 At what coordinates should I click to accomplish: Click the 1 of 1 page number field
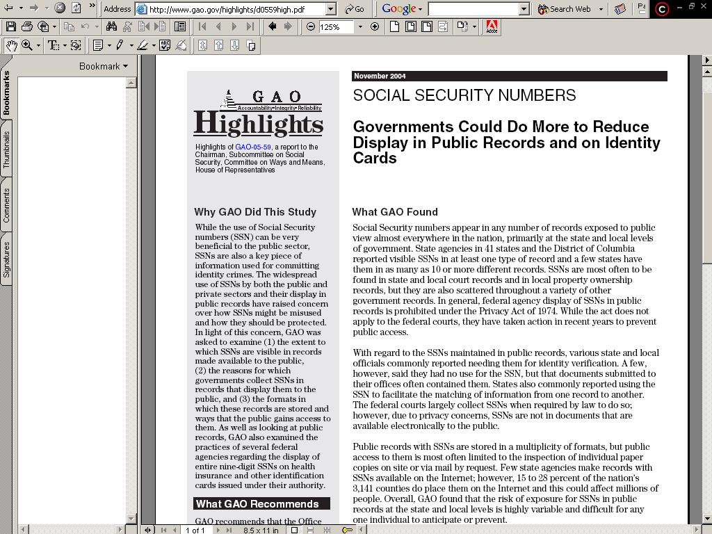195,530
